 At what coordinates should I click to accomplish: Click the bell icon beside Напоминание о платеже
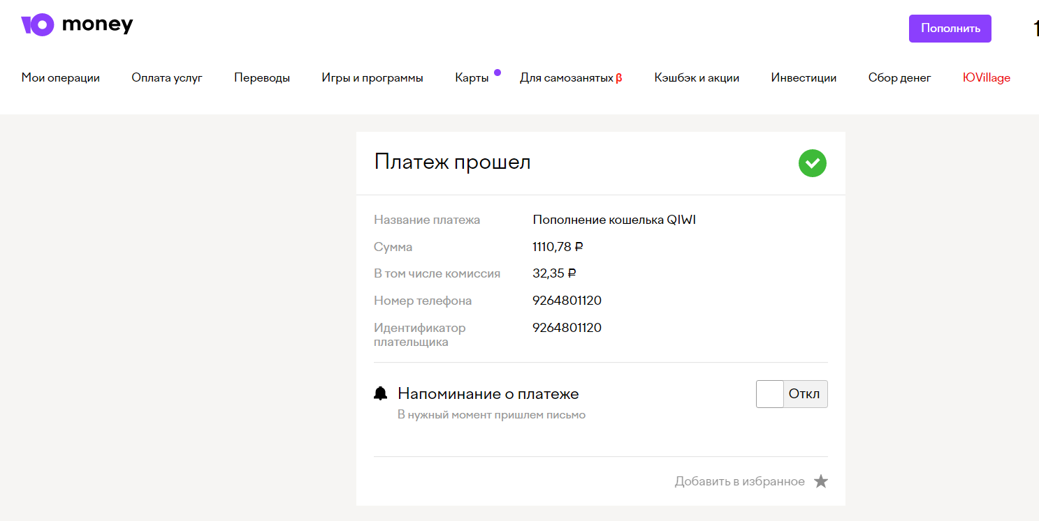click(x=381, y=394)
